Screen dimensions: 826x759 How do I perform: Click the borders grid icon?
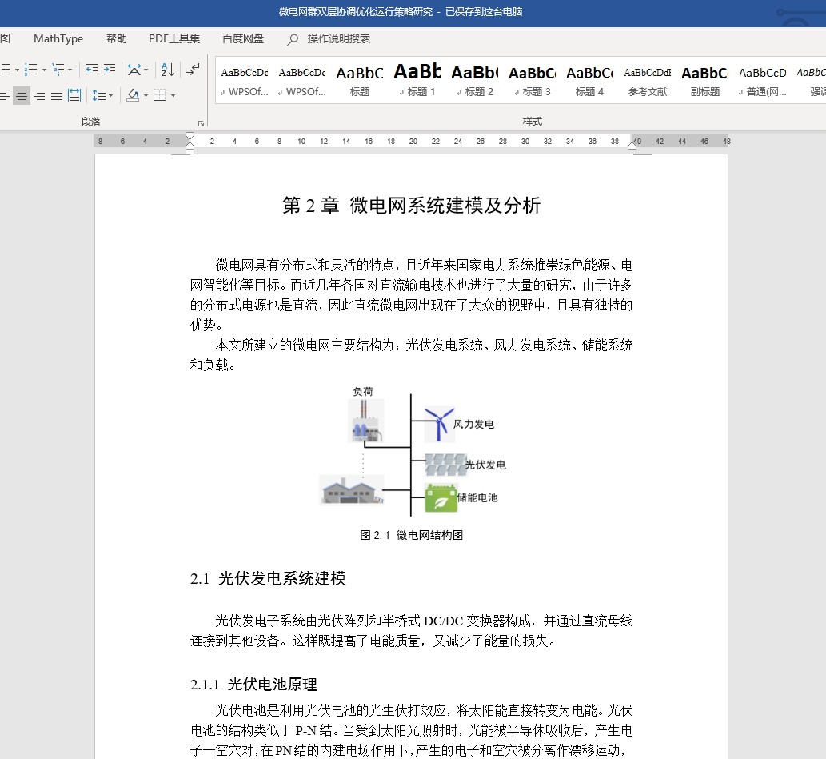tap(159, 95)
